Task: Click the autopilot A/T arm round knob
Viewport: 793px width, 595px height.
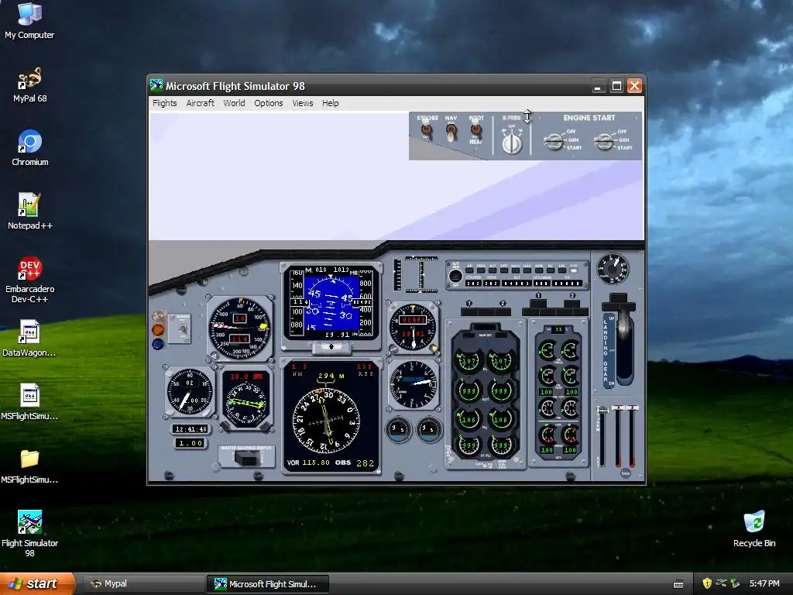Action: coord(455,276)
